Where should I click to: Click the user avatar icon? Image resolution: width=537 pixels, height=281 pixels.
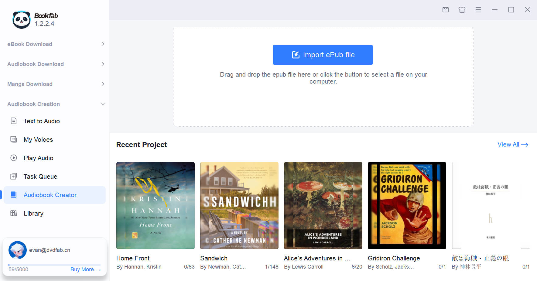(x=17, y=250)
